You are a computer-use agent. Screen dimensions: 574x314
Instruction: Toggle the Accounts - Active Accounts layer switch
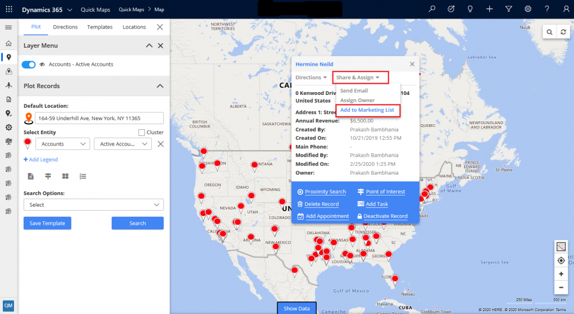point(29,65)
